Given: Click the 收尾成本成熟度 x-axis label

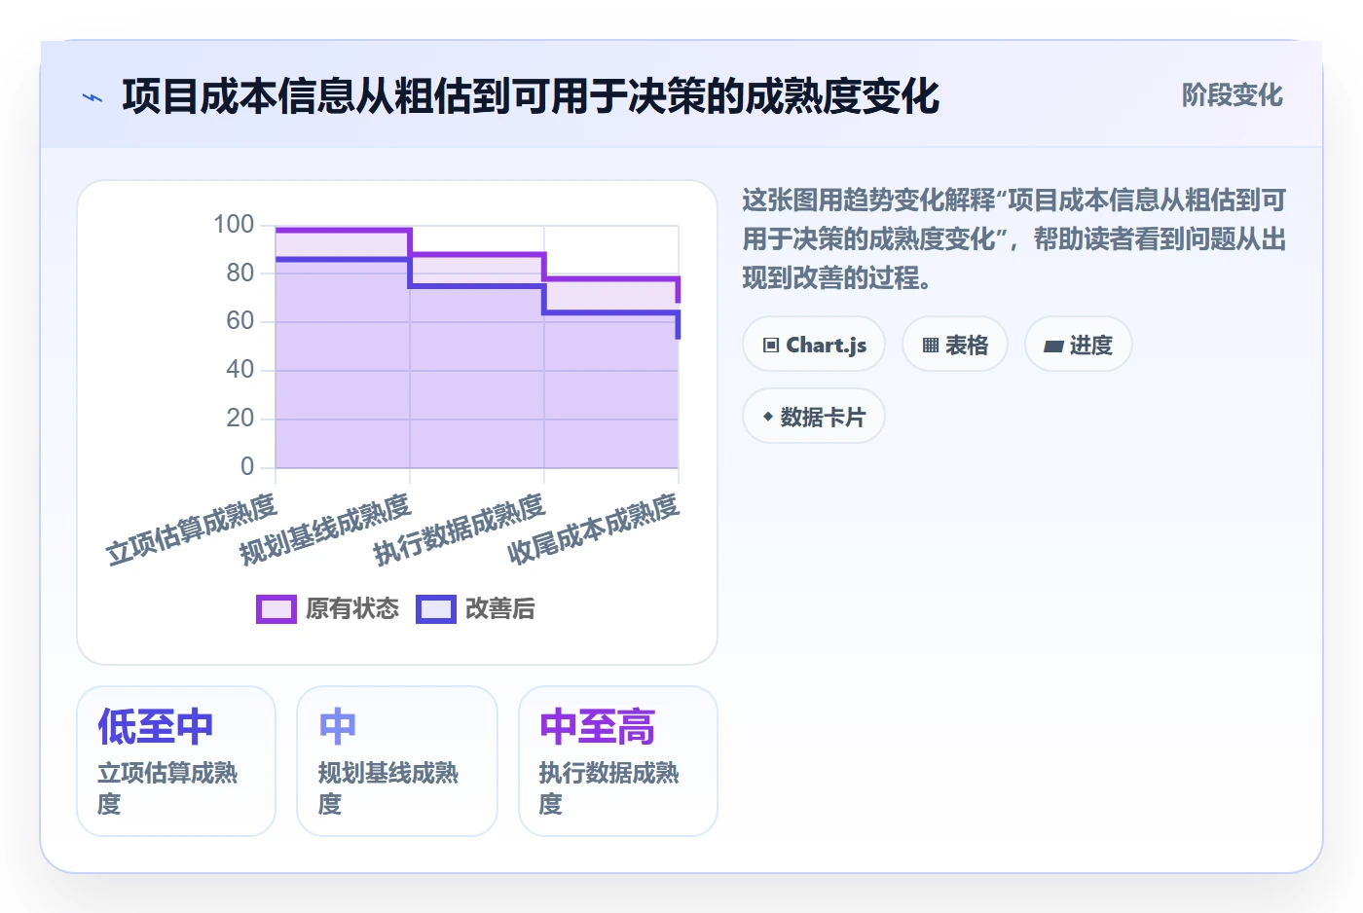Looking at the screenshot, I should pyautogui.click(x=594, y=530).
